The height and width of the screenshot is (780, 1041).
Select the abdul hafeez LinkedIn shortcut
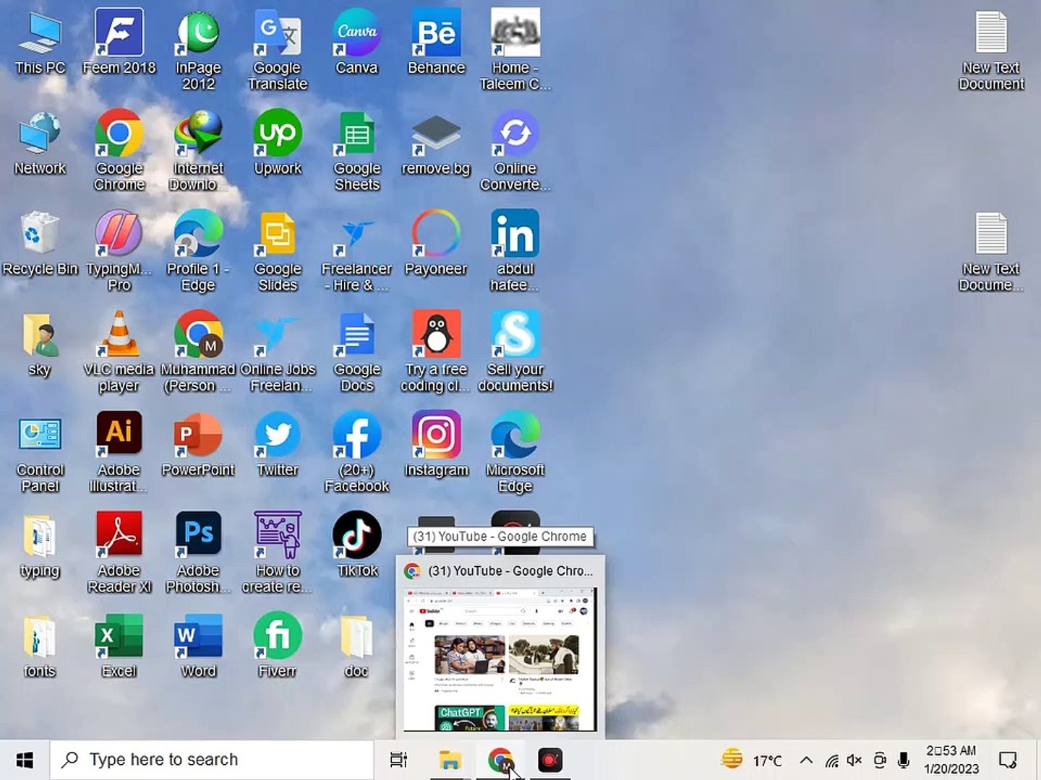coord(515,251)
